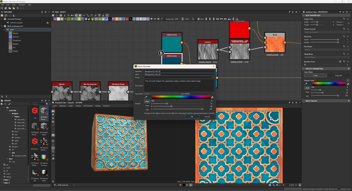Open the Tools menu
The height and width of the screenshot is (191, 352).
point(14,5)
